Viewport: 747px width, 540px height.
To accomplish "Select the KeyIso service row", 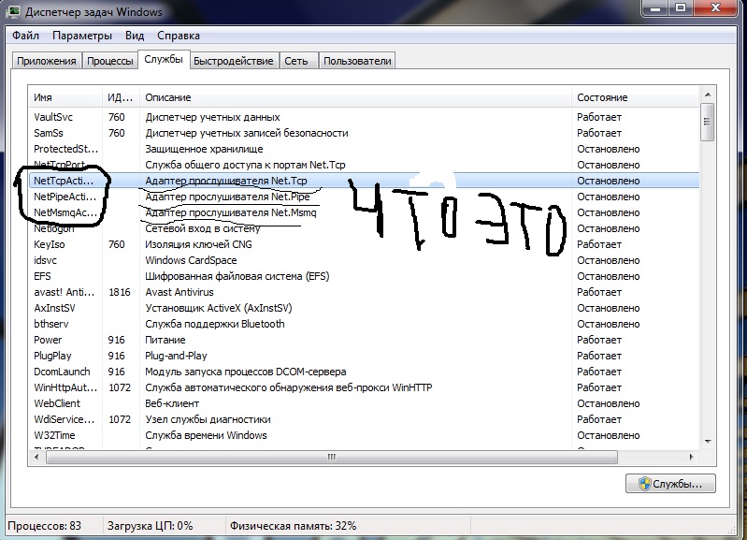I will pos(364,244).
